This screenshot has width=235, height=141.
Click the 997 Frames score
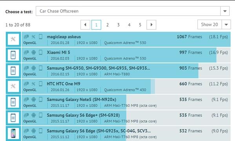click(191, 52)
